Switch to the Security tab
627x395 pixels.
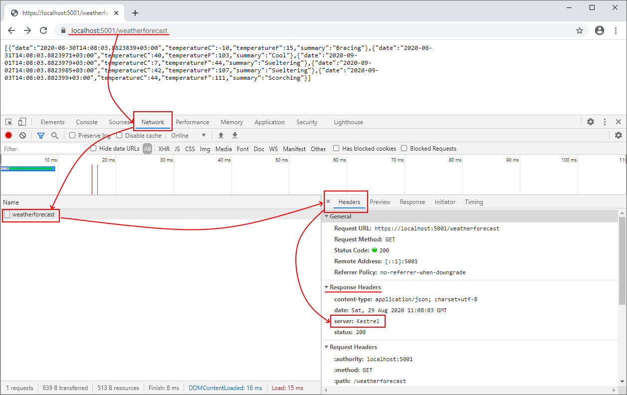tap(307, 122)
